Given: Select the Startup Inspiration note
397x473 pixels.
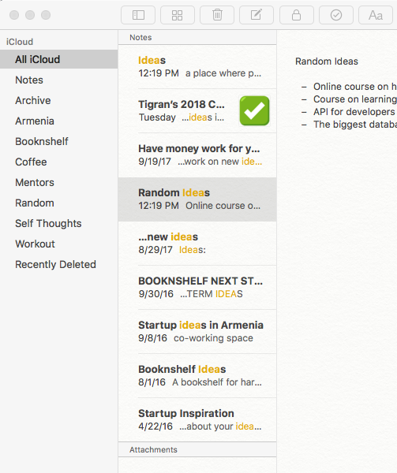Looking at the screenshot, I should [x=197, y=419].
